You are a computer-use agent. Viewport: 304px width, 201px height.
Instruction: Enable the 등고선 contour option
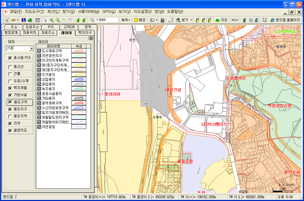point(10,67)
